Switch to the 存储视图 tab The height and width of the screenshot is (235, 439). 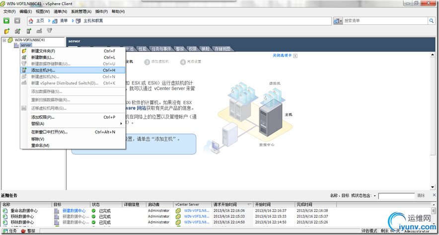[x=222, y=49]
